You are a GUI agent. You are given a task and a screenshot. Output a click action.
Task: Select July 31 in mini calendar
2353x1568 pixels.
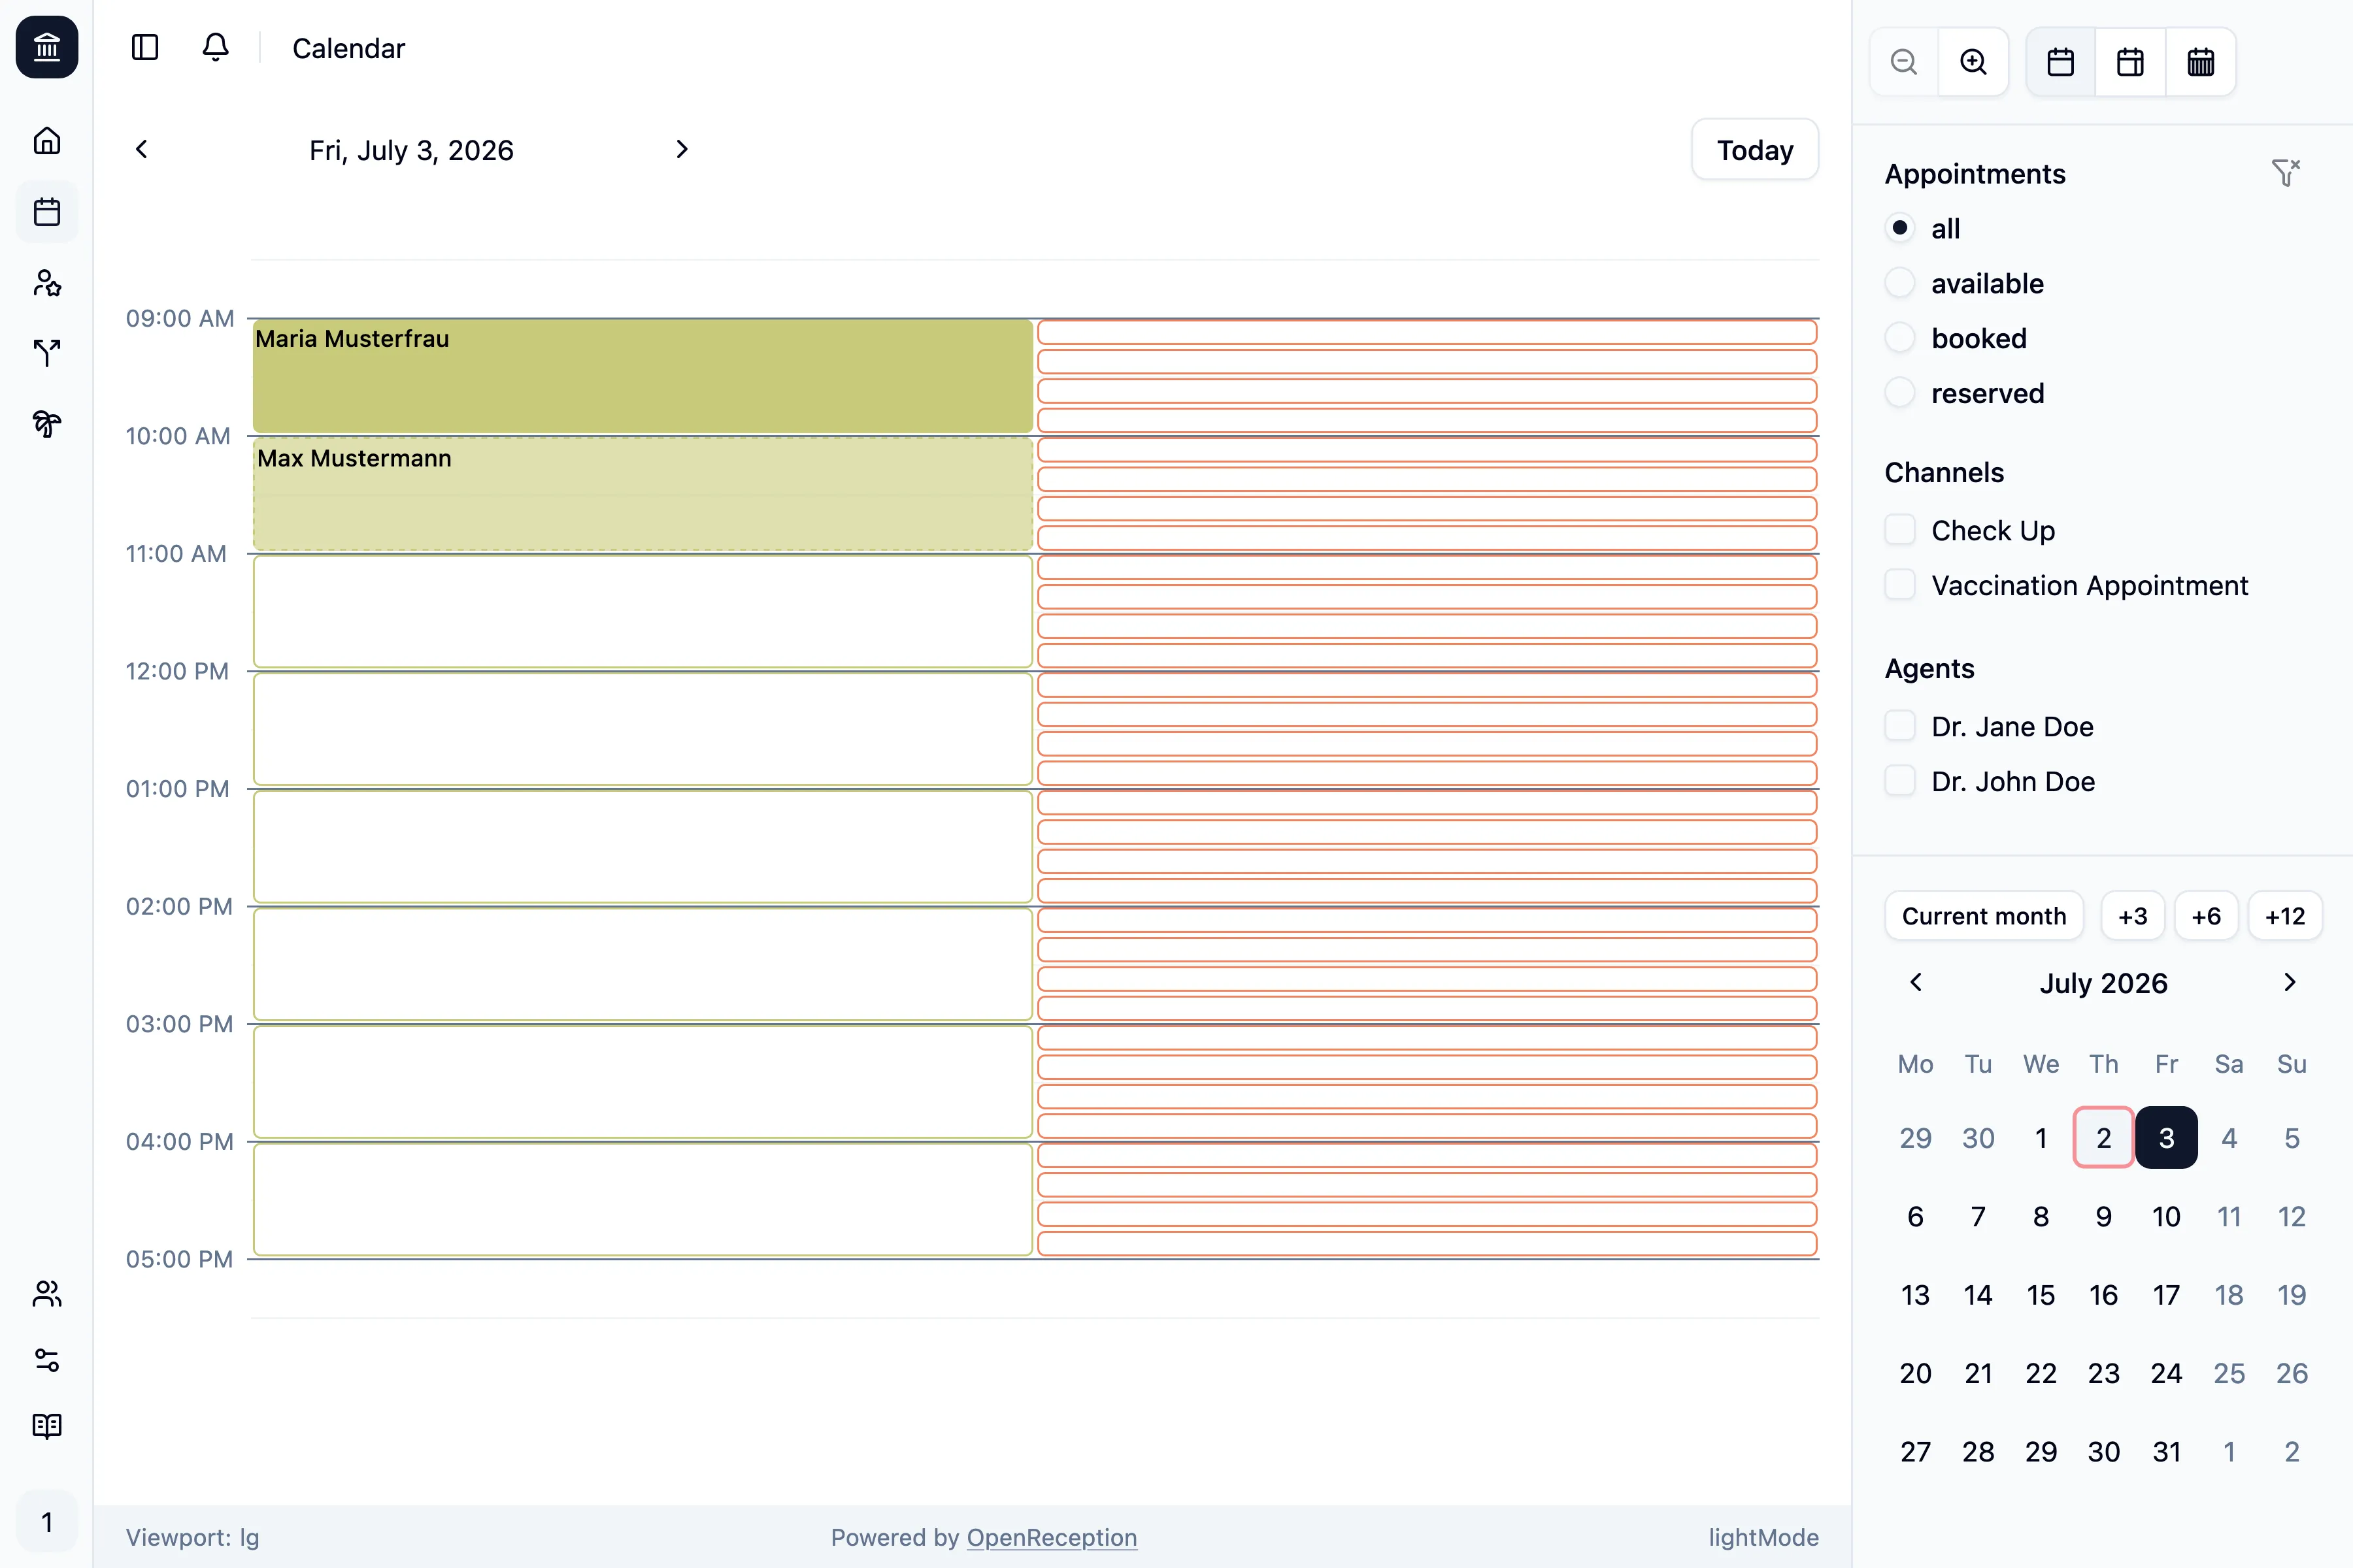tap(2167, 1451)
